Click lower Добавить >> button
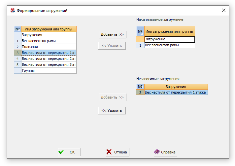This screenshot has height=166, width=235. (x=113, y=98)
